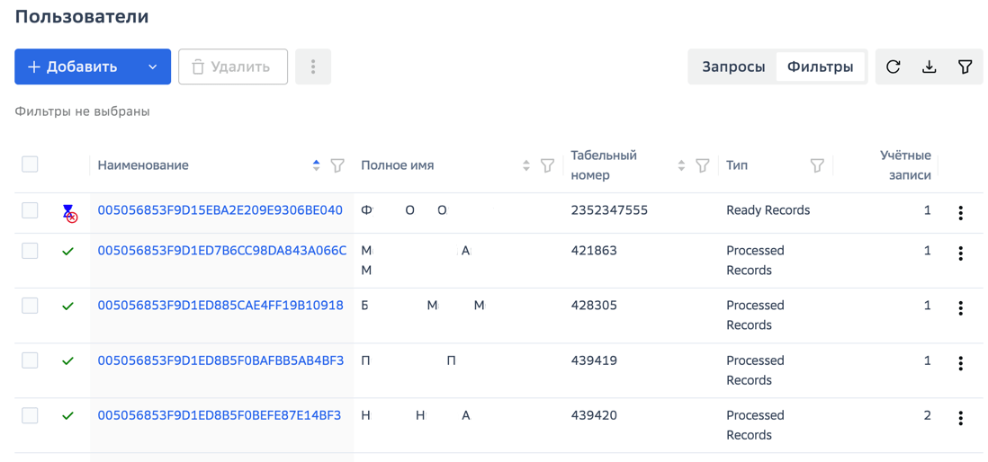Open filter panel via toolbar funnel icon
The image size is (988, 462).
pyautogui.click(x=965, y=67)
